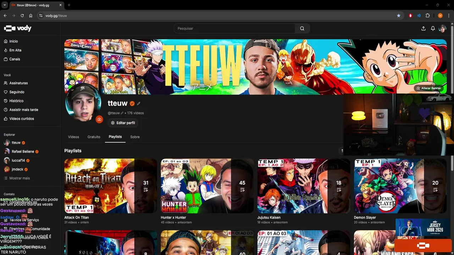Open the tab search dropdown
Image resolution: width=454 pixels, height=255 pixels.
click(5, 5)
